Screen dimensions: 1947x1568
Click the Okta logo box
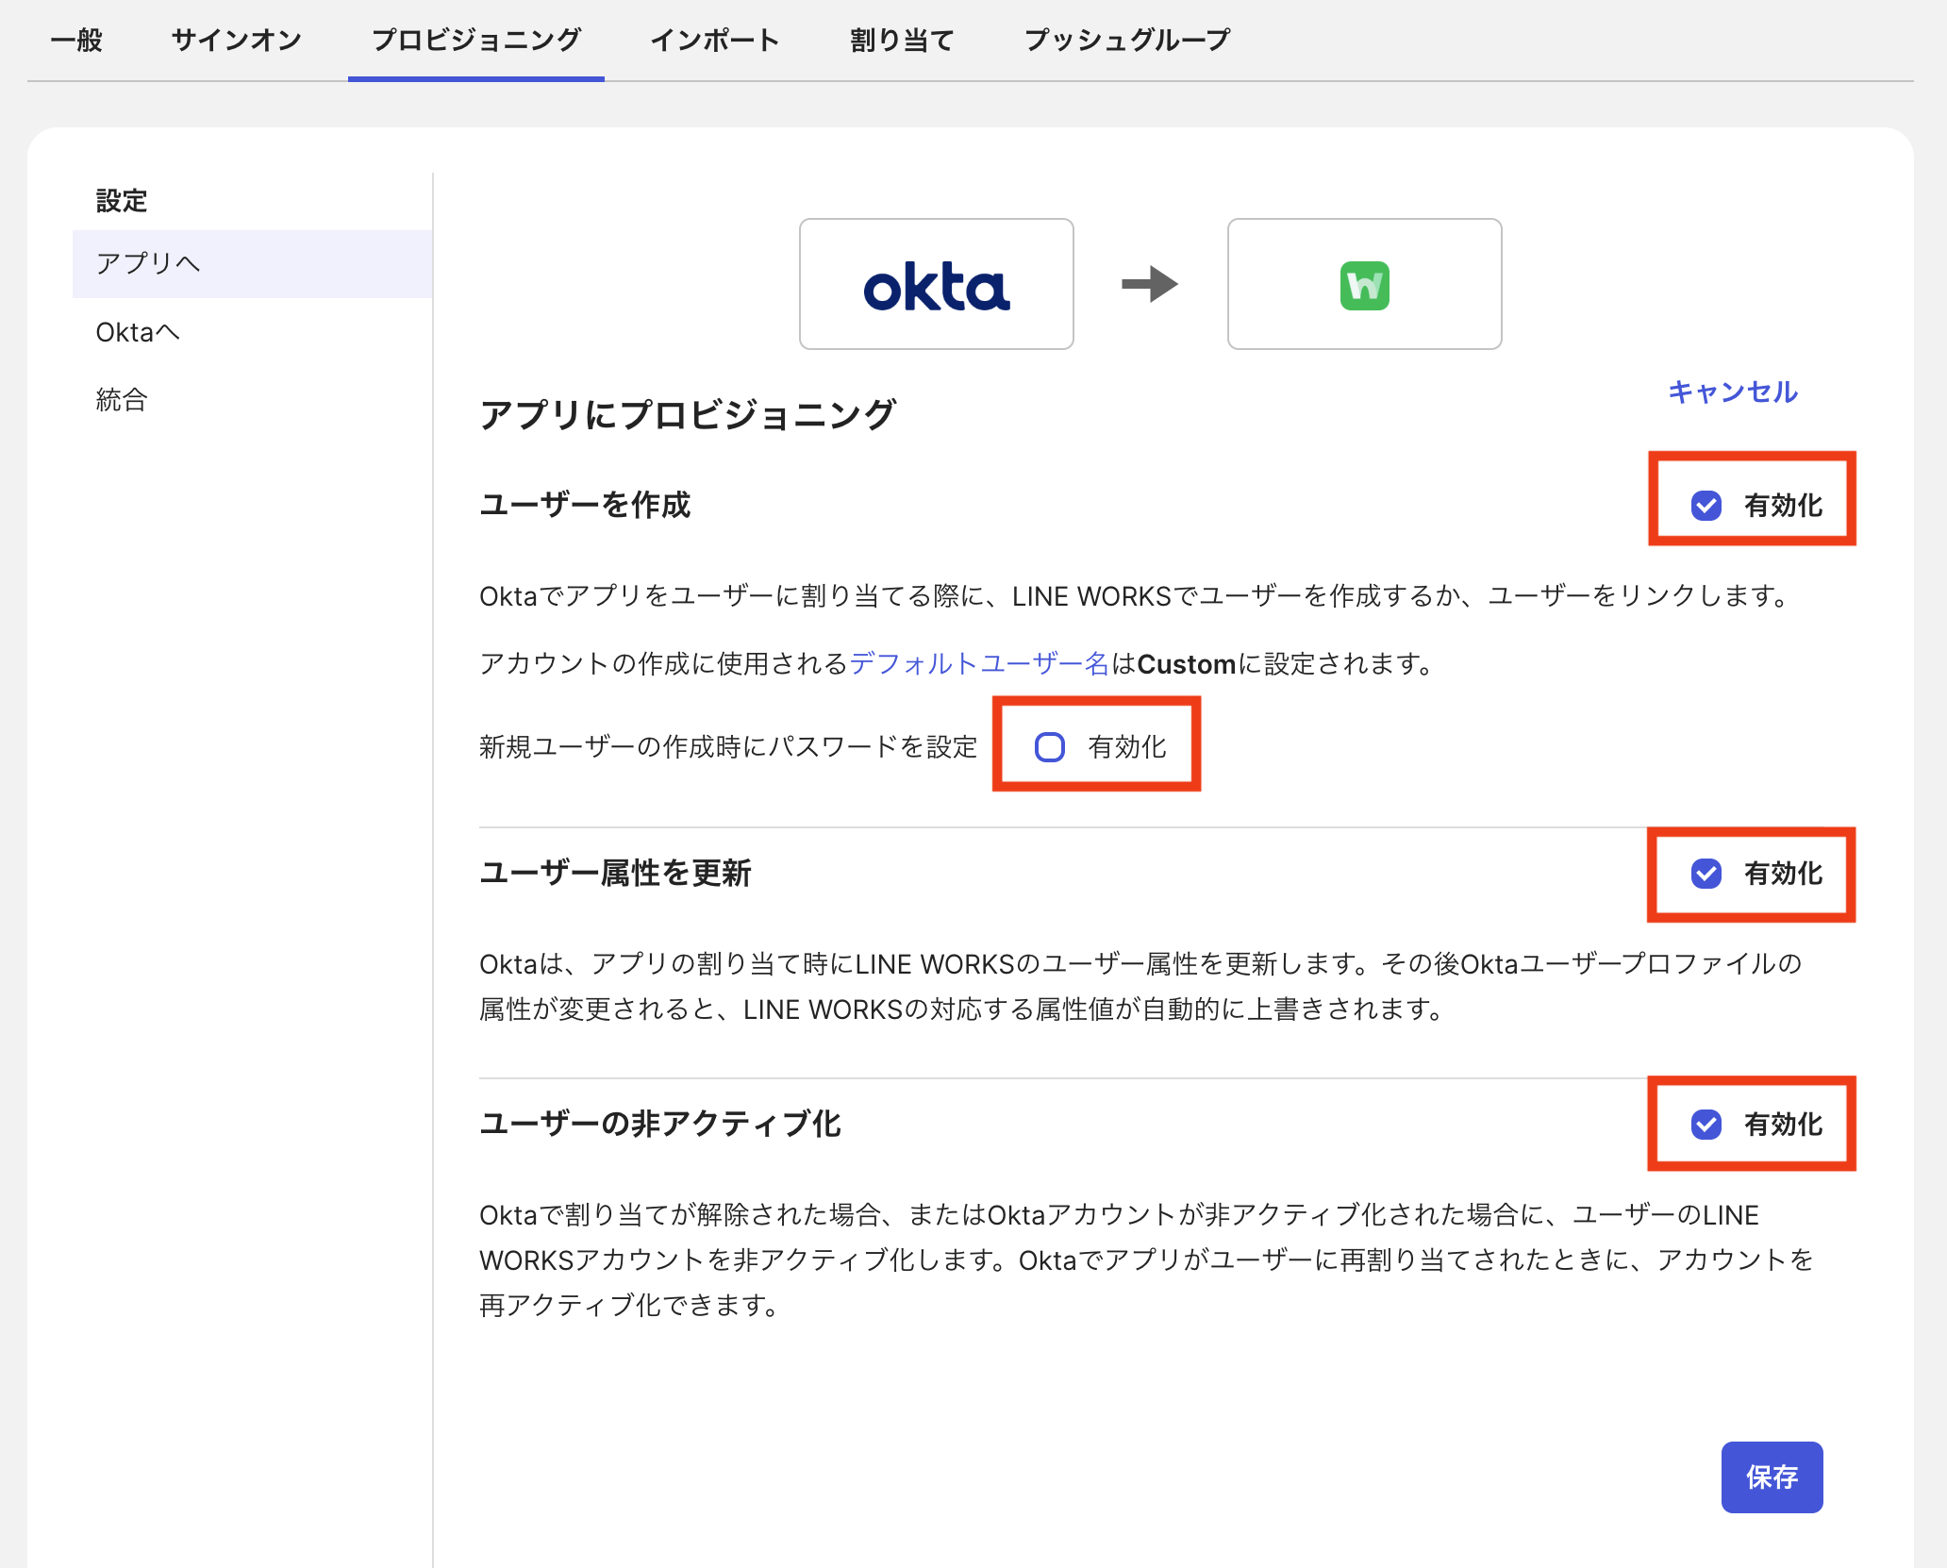pyautogui.click(x=936, y=284)
